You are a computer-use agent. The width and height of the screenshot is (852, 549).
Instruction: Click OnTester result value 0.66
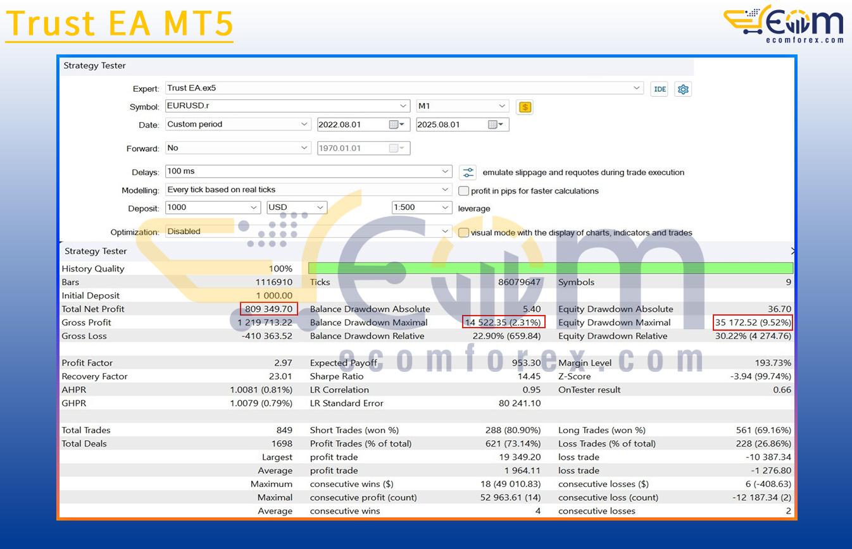point(782,390)
